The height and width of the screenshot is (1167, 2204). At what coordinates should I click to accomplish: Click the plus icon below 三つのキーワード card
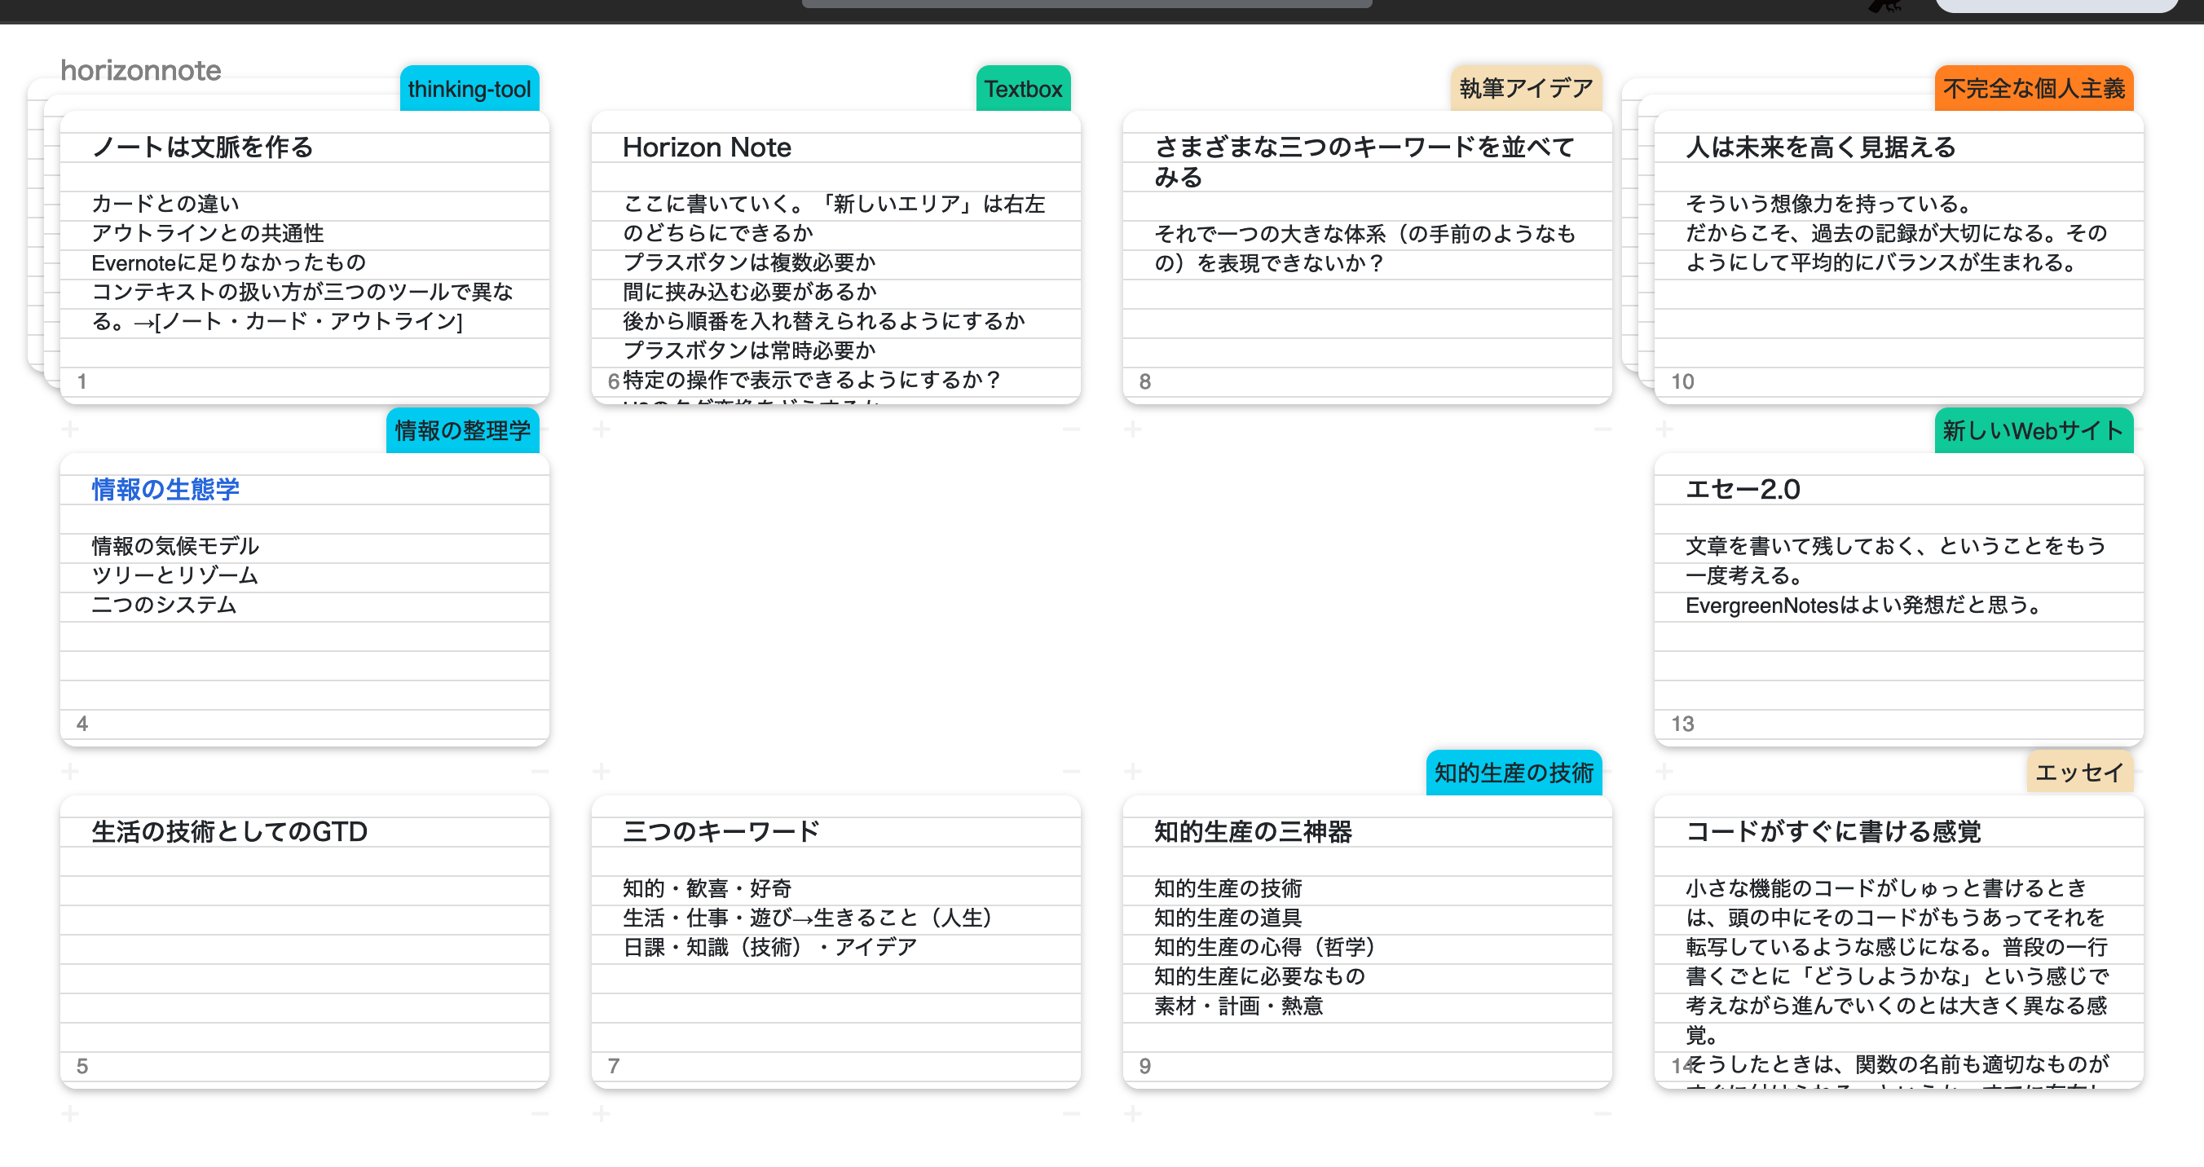click(x=602, y=1114)
